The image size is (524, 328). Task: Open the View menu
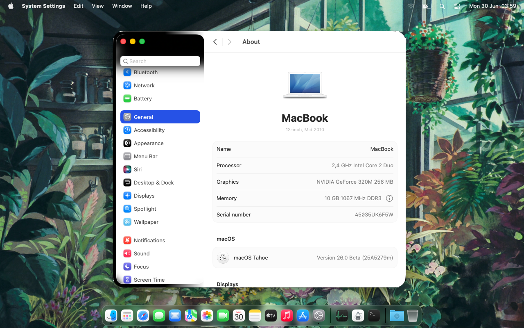pyautogui.click(x=98, y=6)
